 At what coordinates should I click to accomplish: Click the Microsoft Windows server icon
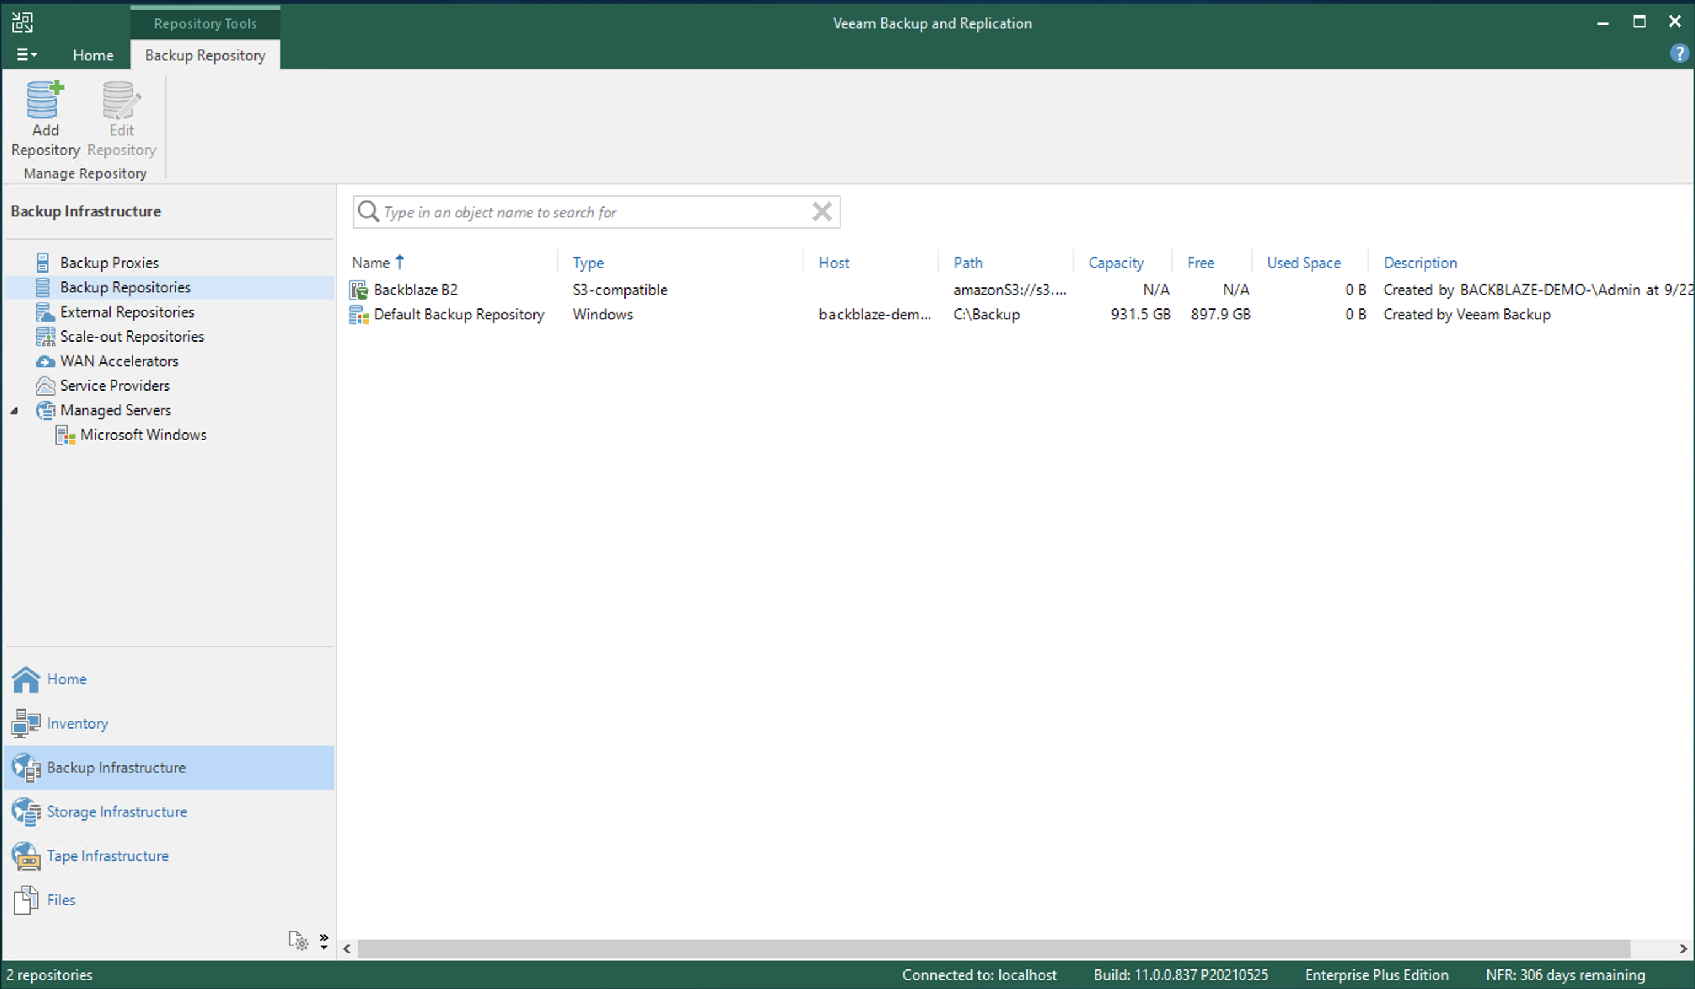65,435
